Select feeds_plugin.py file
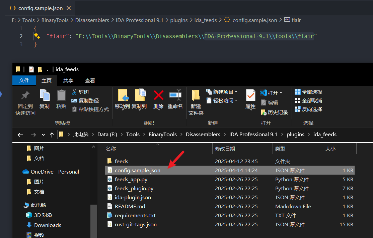This screenshot has width=373, height=238. coord(230,189)
